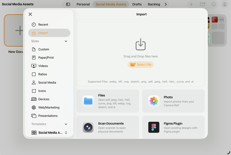231x155 pixels.
Task: Open Presentations presets
Action: point(49,116)
